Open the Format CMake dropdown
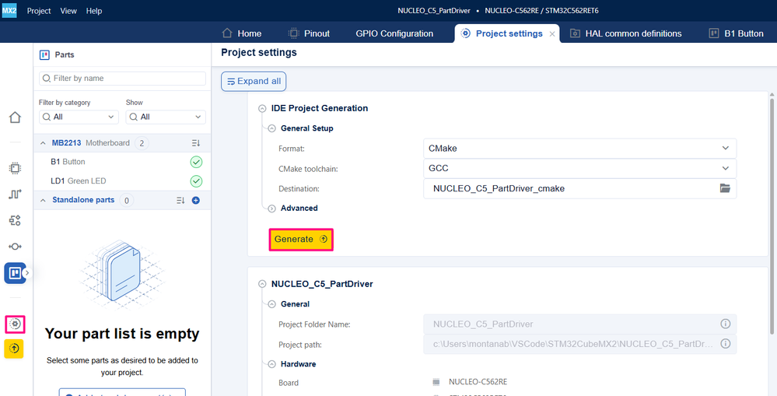The width and height of the screenshot is (777, 396). point(579,148)
